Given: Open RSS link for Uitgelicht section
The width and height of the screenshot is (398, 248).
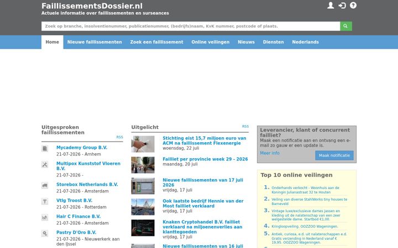Looking at the screenshot, I should click(x=245, y=127).
